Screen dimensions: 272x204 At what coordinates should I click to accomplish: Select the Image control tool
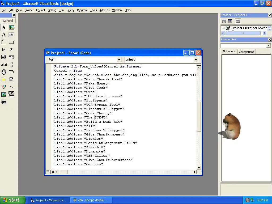(4, 94)
